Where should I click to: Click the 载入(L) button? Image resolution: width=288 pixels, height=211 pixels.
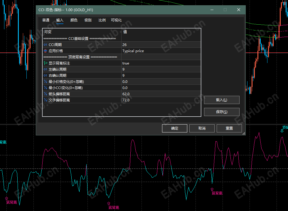222,100
